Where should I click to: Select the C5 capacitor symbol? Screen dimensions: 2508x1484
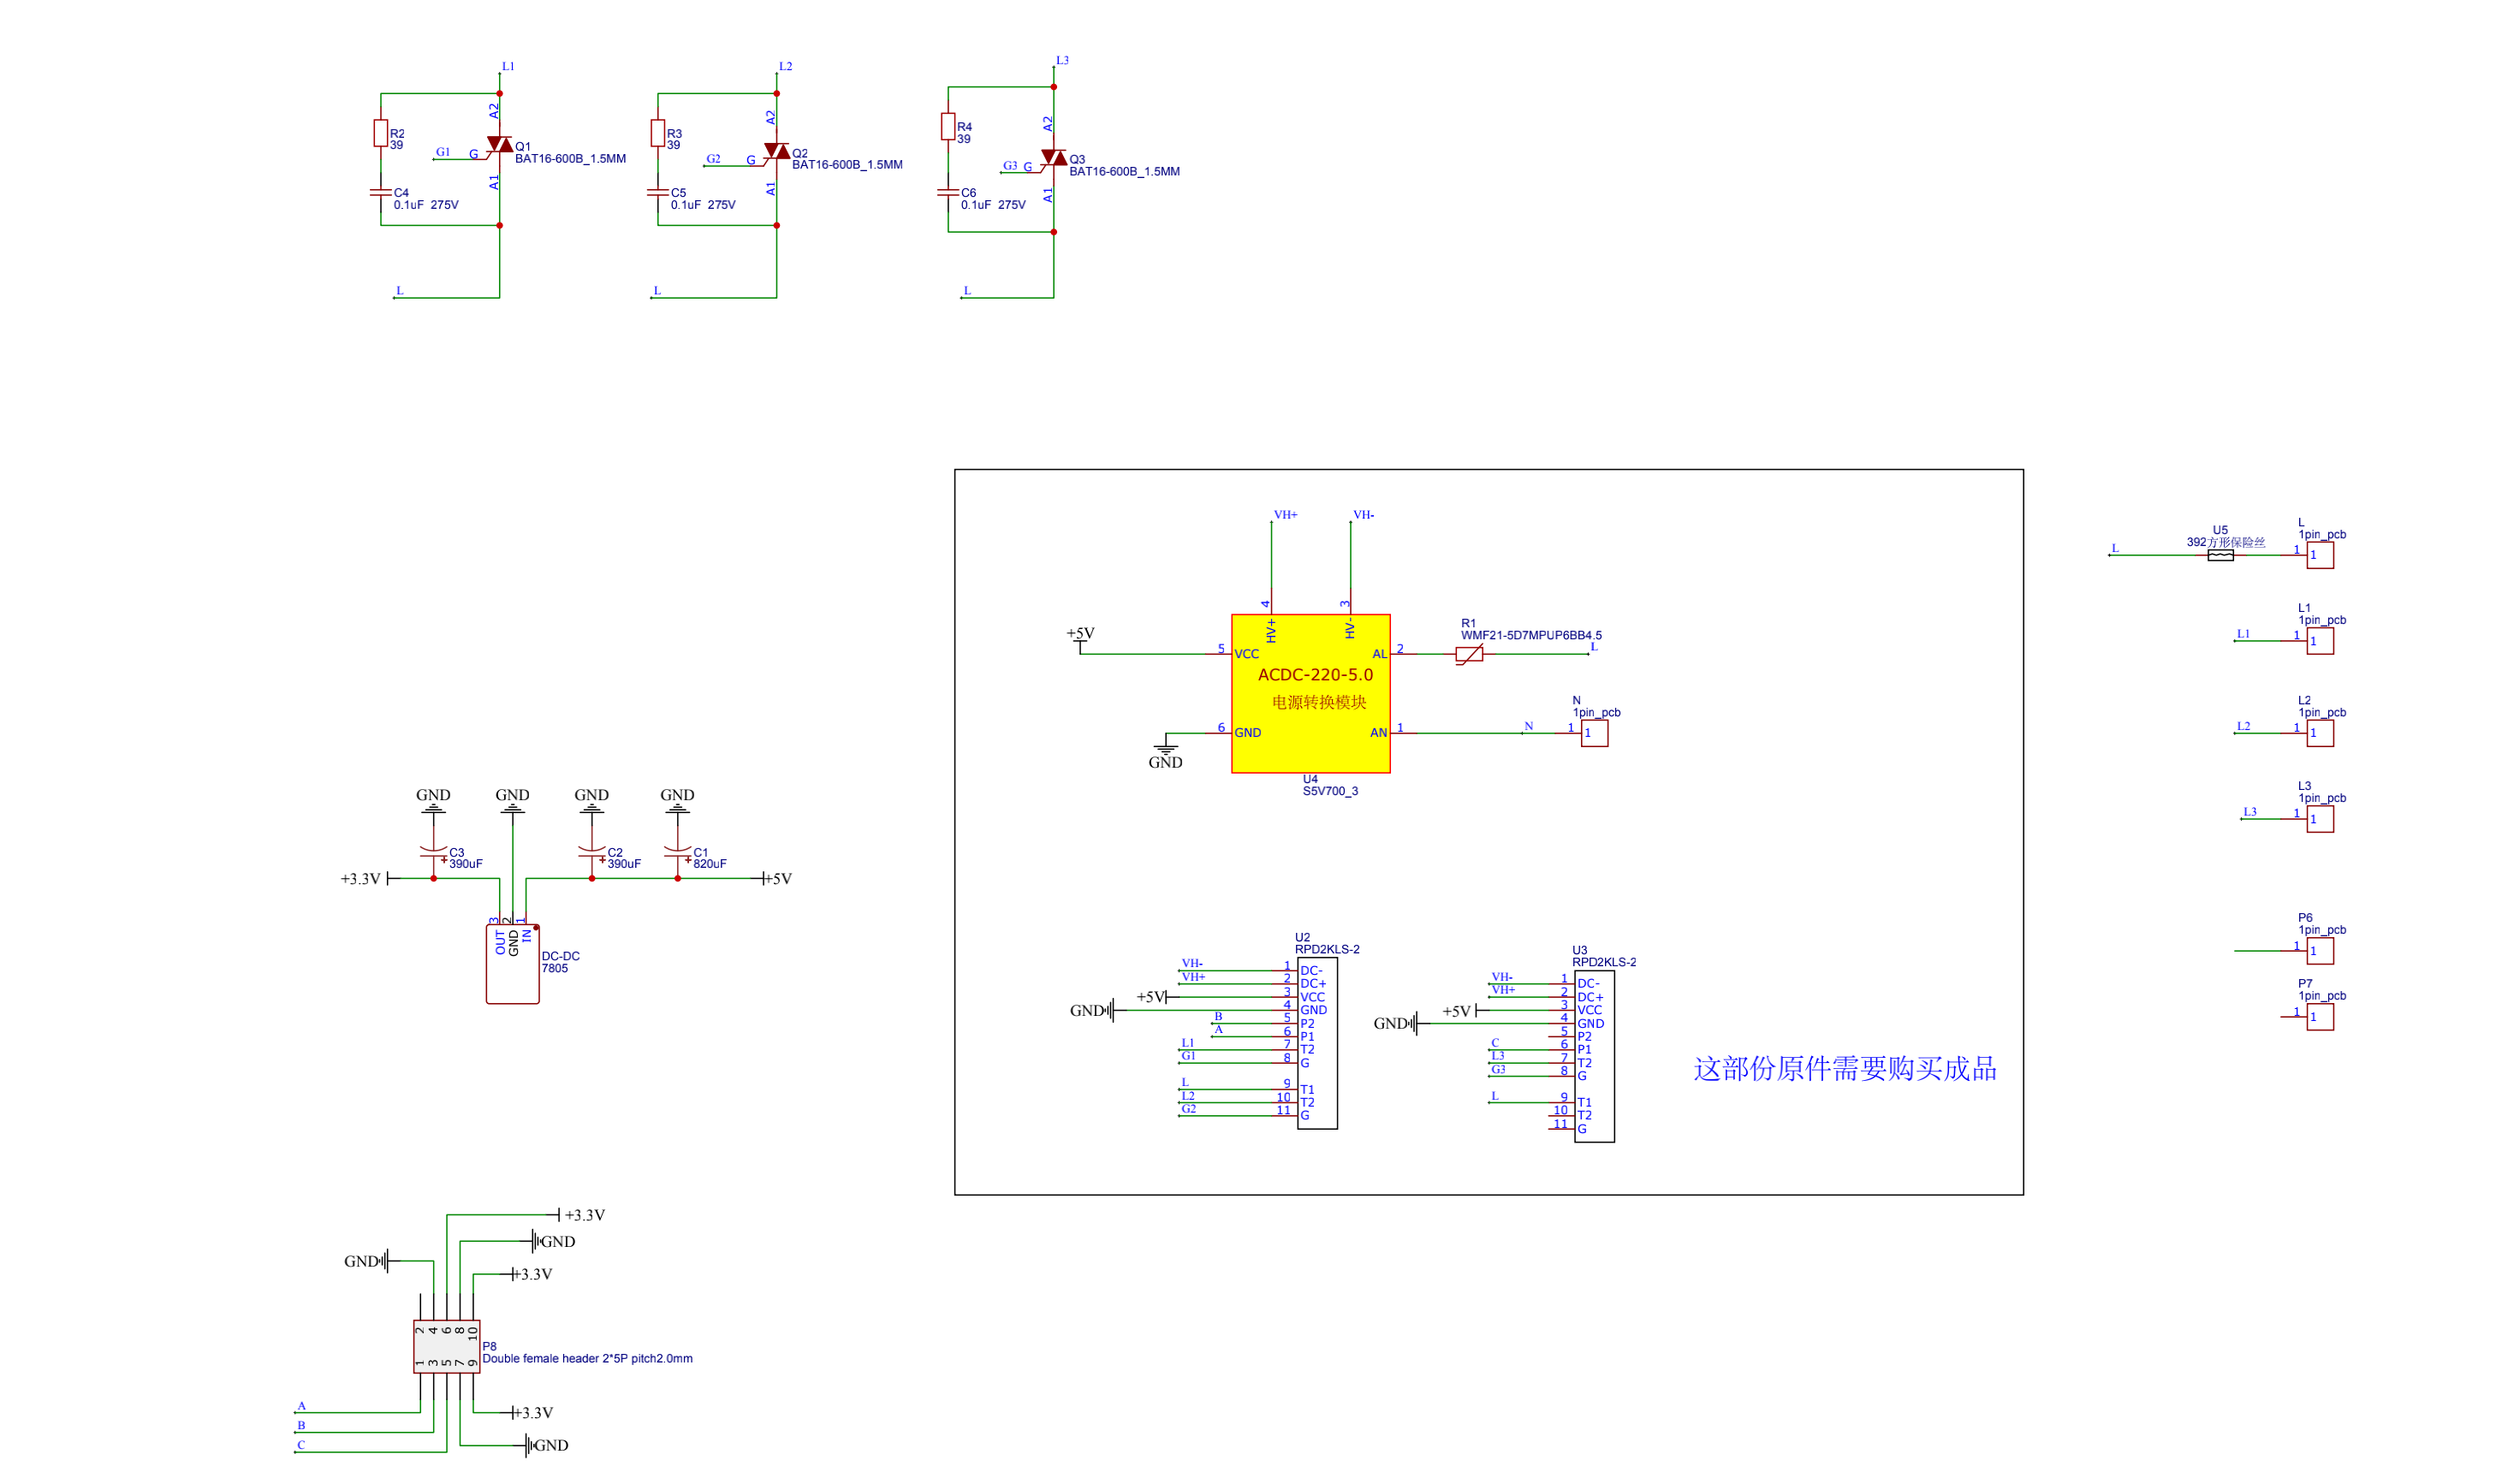[x=658, y=192]
